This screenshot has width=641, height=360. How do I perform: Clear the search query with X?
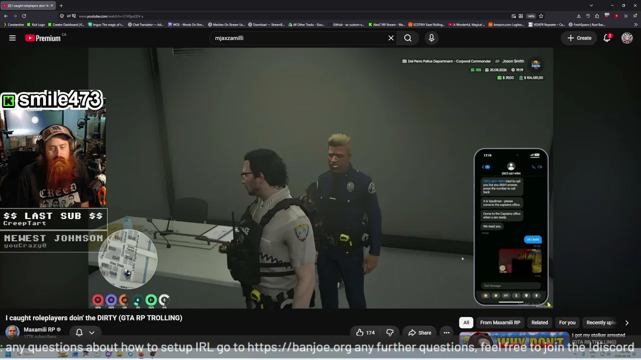391,38
